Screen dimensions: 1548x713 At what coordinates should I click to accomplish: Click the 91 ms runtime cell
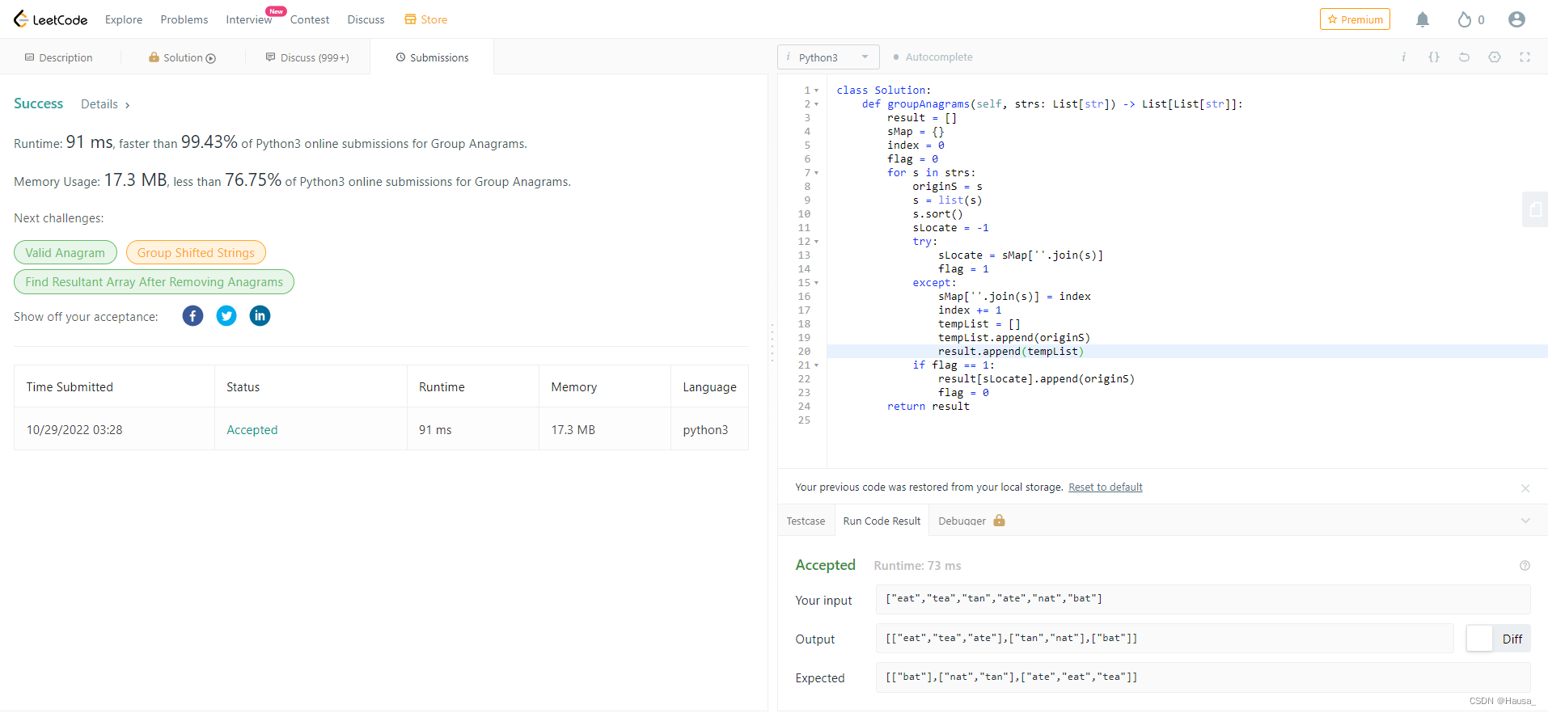473,429
